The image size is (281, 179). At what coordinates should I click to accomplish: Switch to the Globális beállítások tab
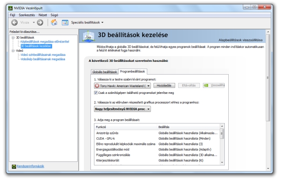point(104,72)
